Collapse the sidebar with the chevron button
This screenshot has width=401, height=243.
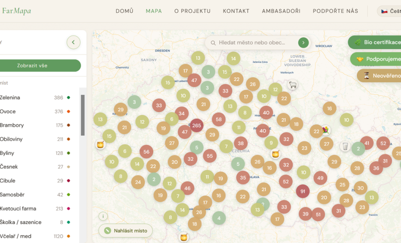73,42
